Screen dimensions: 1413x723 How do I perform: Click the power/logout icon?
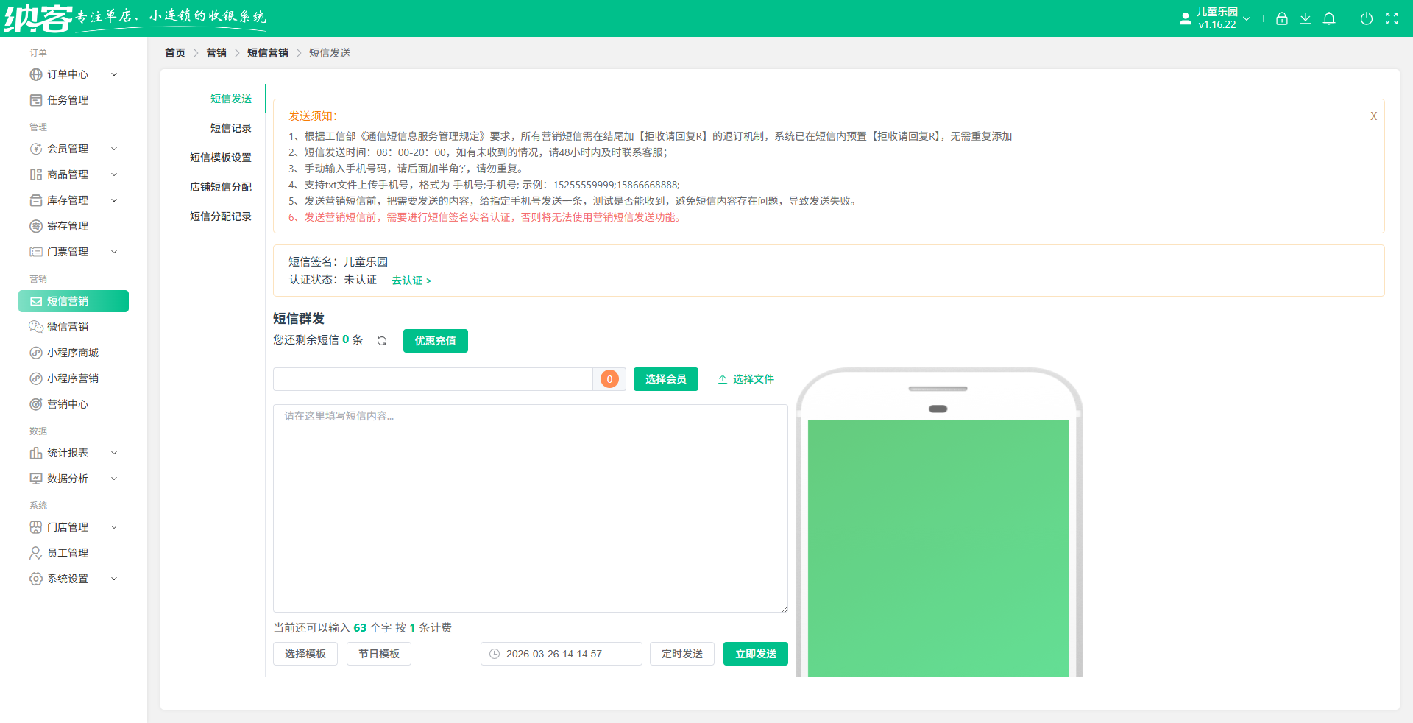point(1367,18)
